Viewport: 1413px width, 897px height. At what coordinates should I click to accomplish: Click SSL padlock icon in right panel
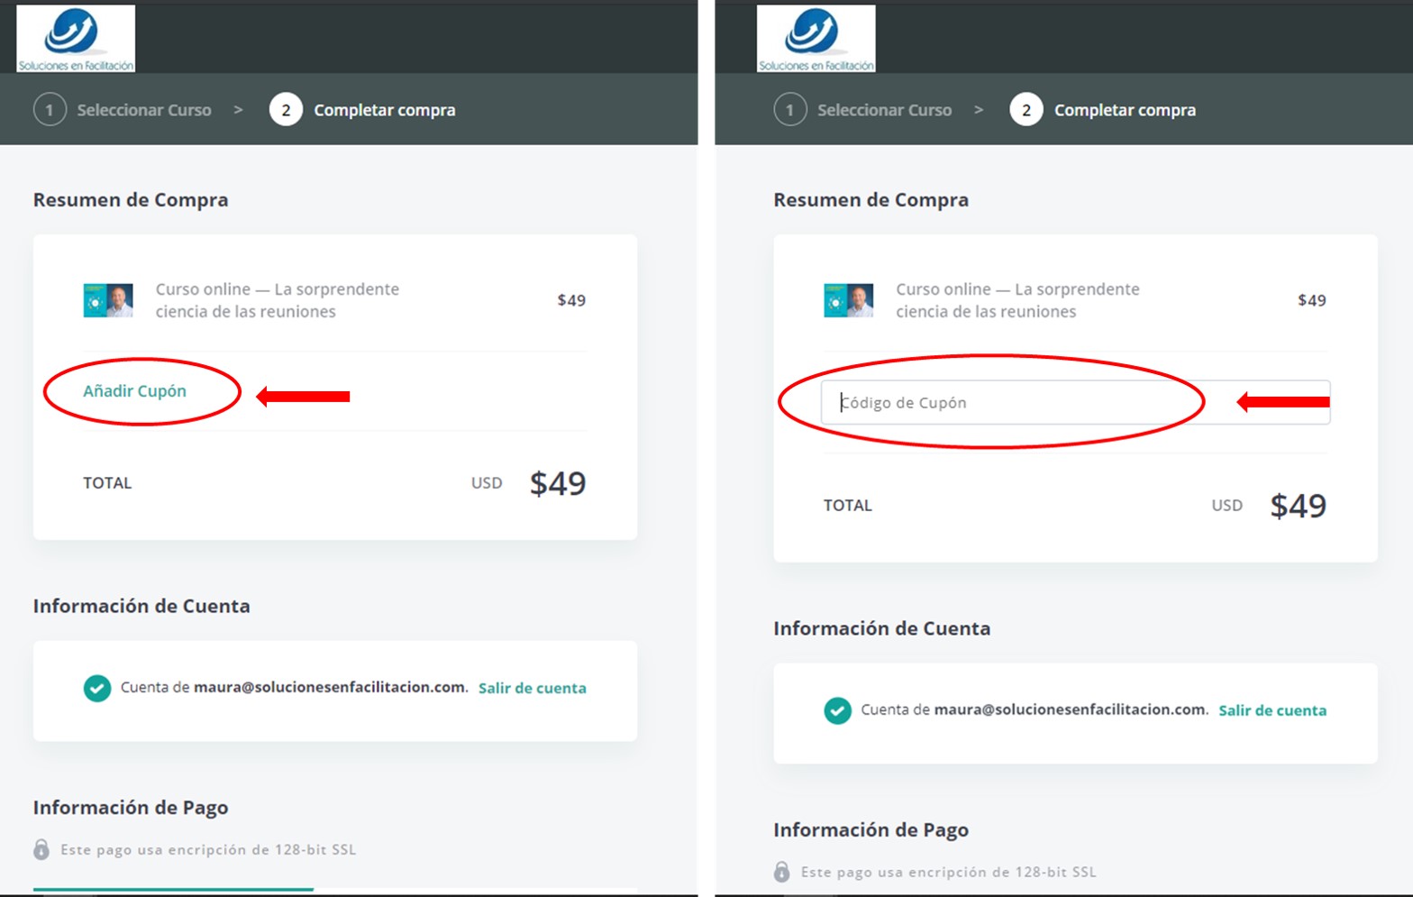[782, 872]
